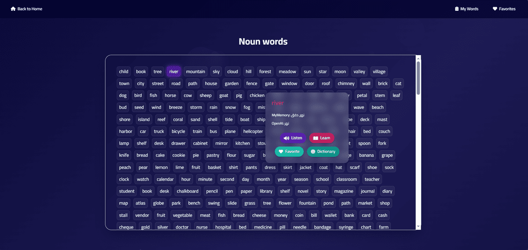Screen dimensions: 528x250
Task: Pick the word 'lemon'
Action: coord(161,167)
